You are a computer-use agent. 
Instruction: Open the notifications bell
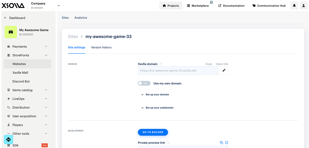294,6
